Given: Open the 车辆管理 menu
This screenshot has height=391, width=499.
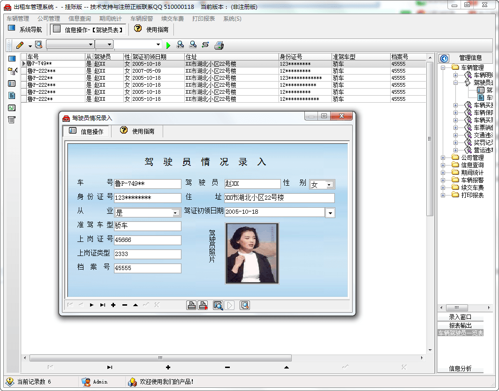Looking at the screenshot, I should click(x=18, y=19).
